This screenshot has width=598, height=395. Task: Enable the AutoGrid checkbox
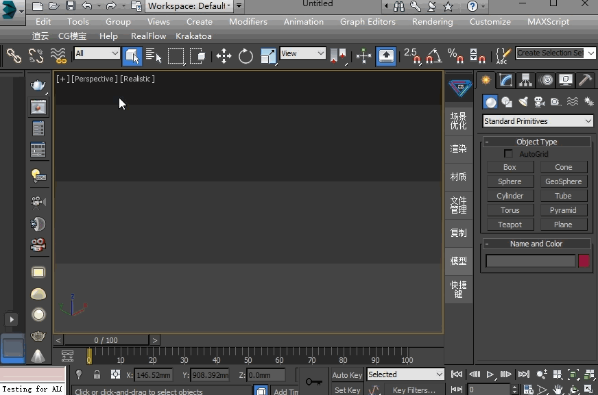[x=508, y=153]
